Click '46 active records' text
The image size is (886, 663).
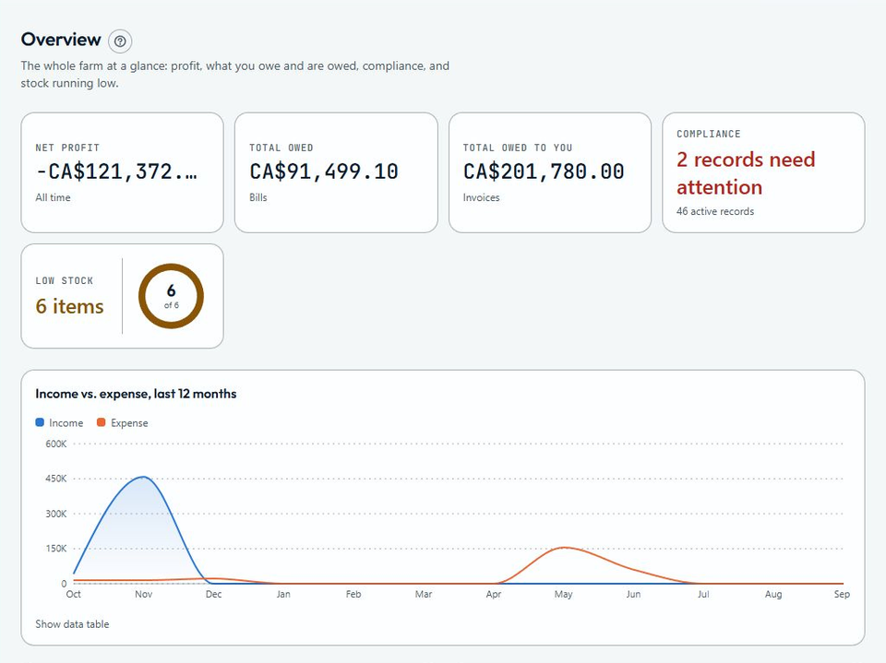715,211
